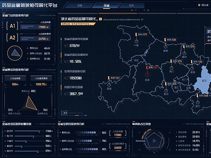Viewport: 211px width, 158px height.
Task: Click the 560种 value
Action: (x=15, y=84)
